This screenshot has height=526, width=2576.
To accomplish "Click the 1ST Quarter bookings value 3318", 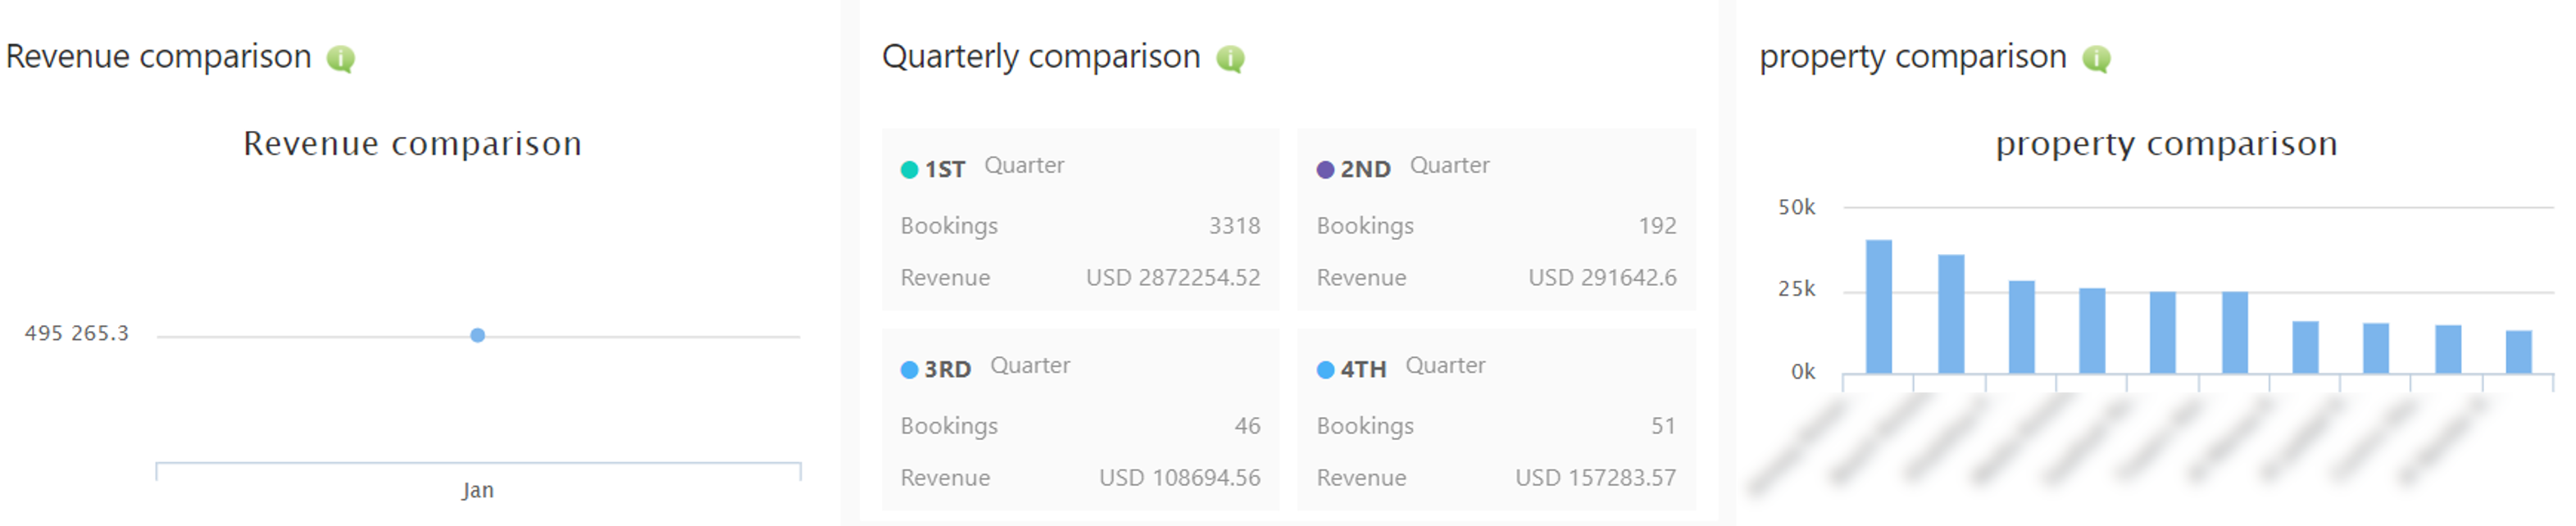I will (1234, 226).
